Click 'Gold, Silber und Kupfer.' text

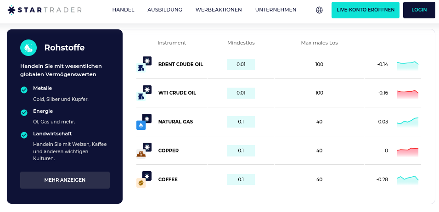[61, 99]
